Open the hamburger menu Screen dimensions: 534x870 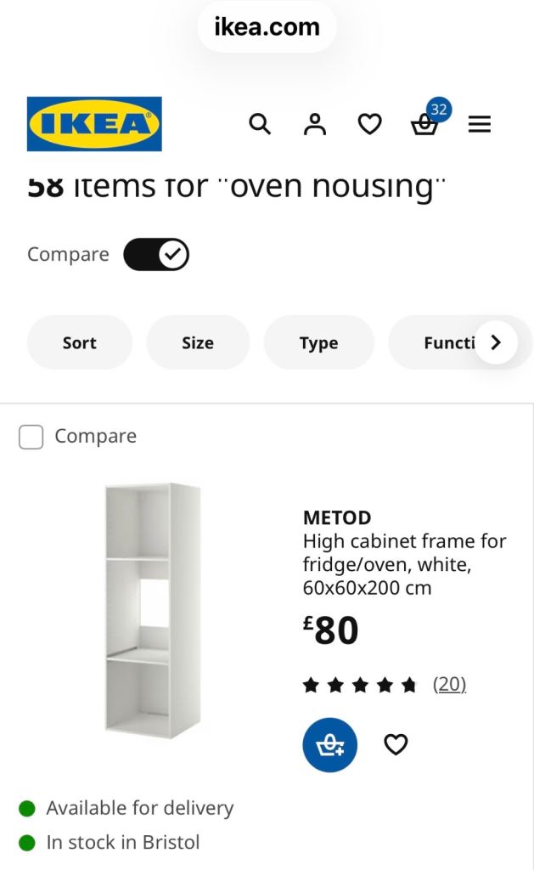[480, 125]
